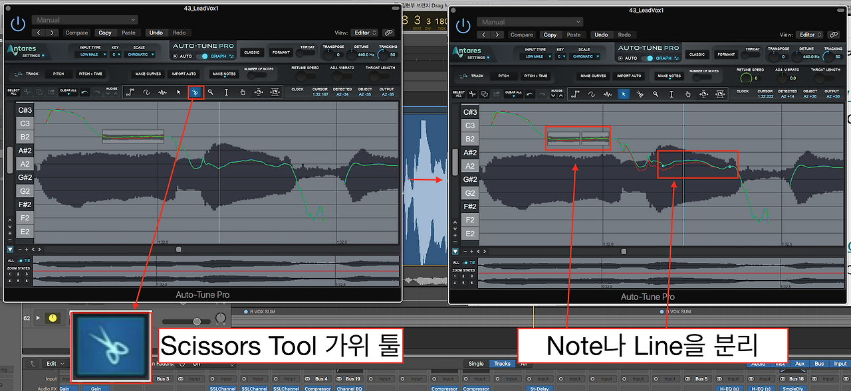Enable Classic mode in right window
The height and width of the screenshot is (391, 851).
(697, 54)
